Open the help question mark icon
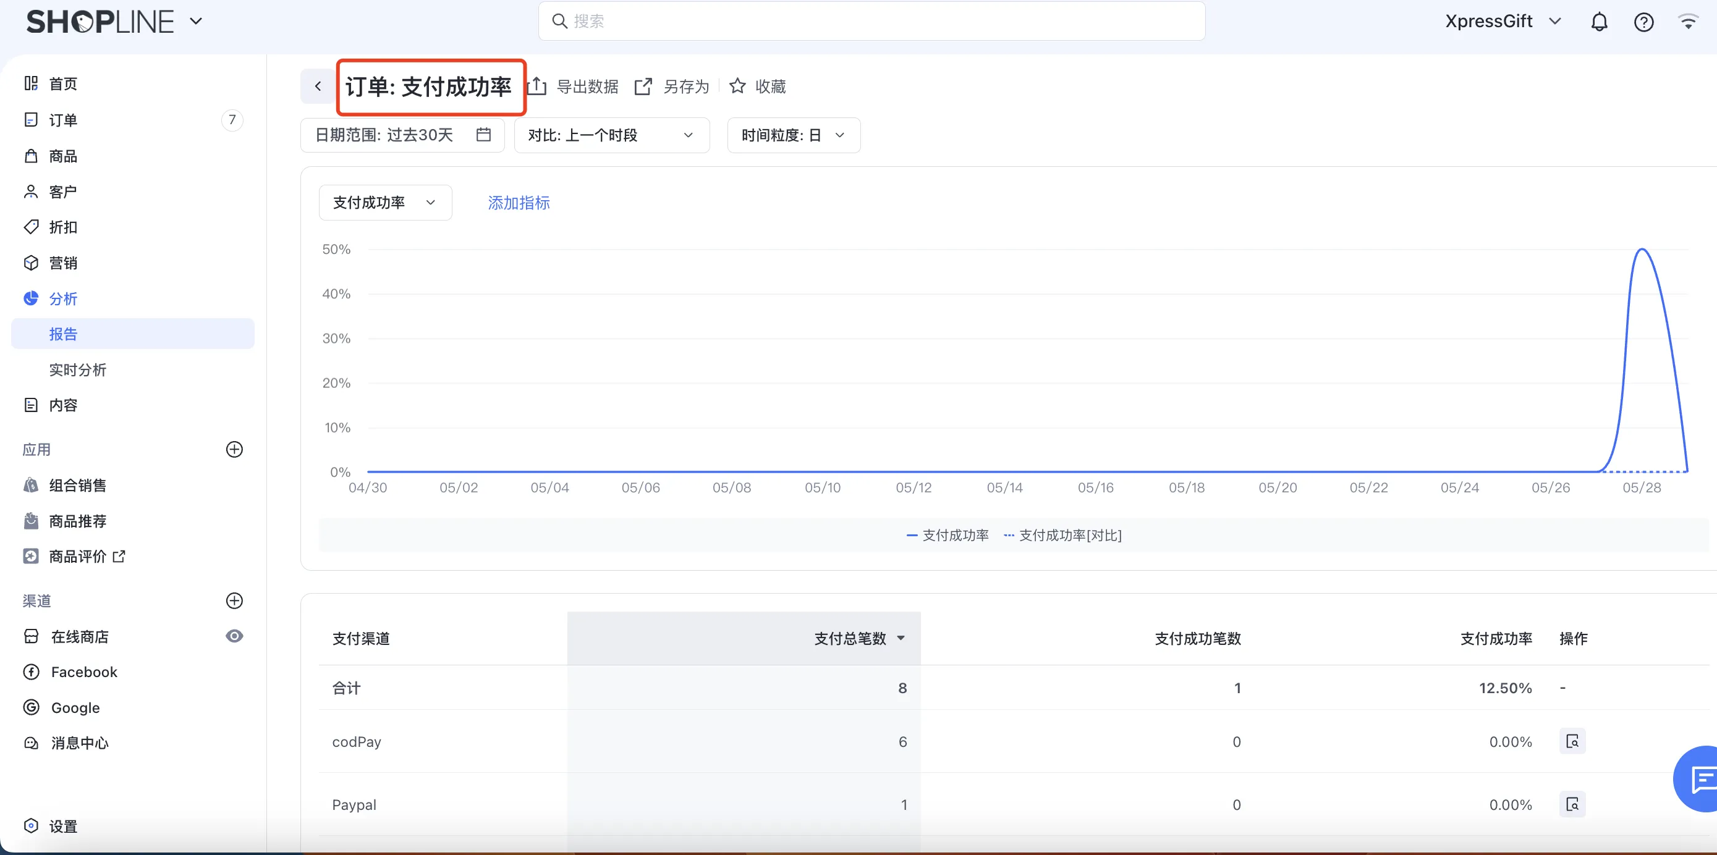This screenshot has height=855, width=1717. point(1643,22)
